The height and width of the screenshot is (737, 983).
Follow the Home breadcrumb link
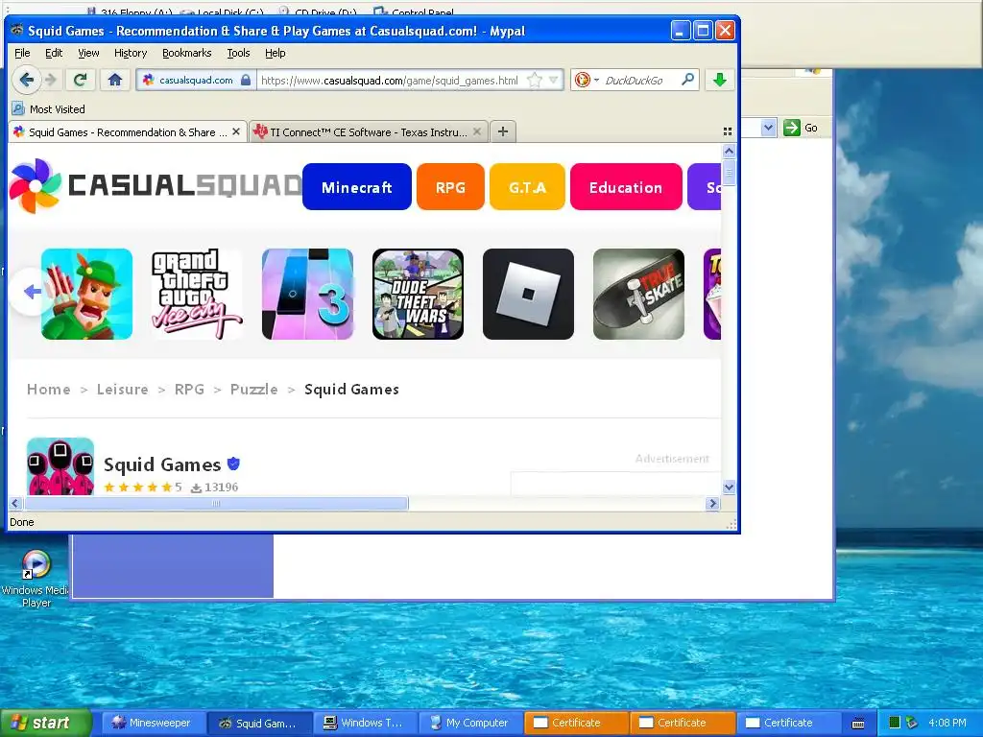click(x=48, y=390)
